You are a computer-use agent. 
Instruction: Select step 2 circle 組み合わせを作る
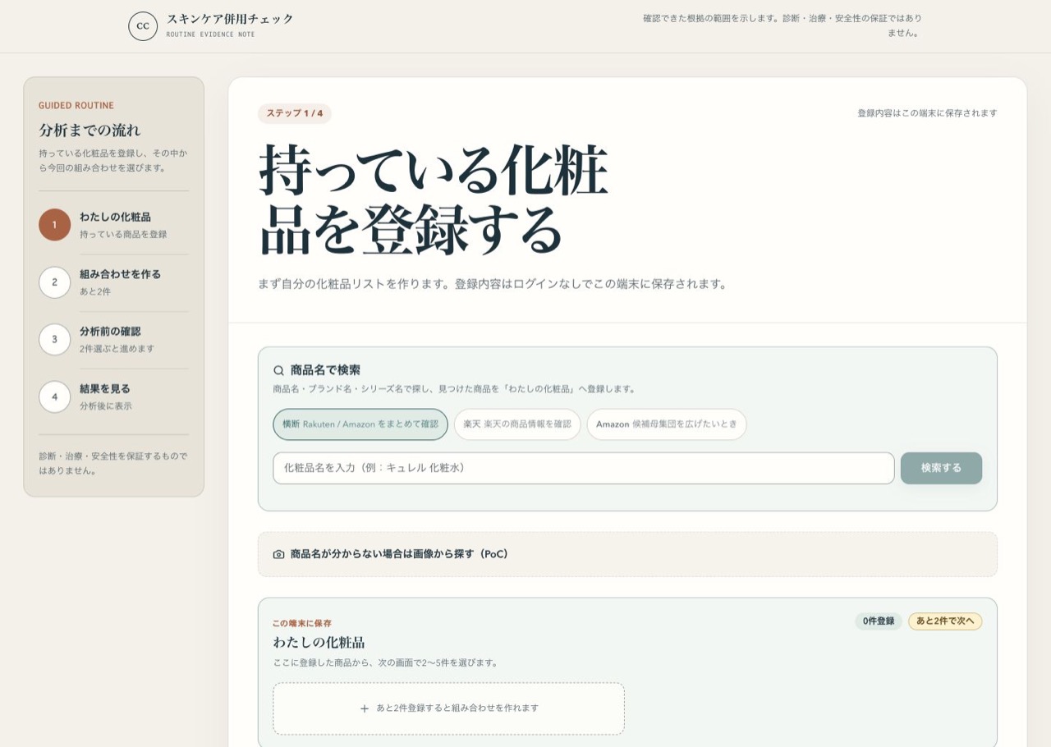pyautogui.click(x=55, y=282)
